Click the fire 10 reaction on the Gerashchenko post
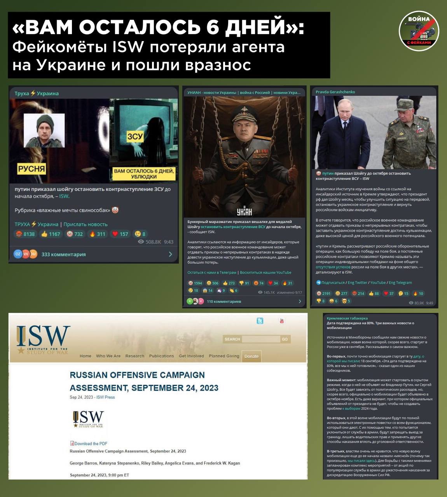 click(419, 293)
